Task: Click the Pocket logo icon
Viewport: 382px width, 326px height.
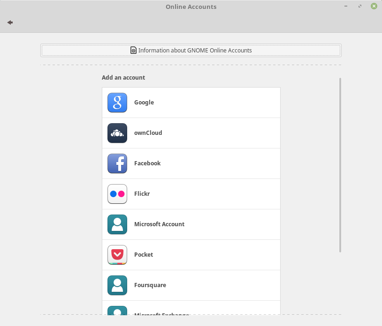Action: pyautogui.click(x=117, y=255)
